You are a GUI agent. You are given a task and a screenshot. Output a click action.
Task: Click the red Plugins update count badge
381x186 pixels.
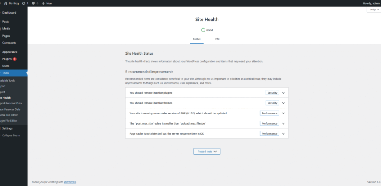[15, 59]
